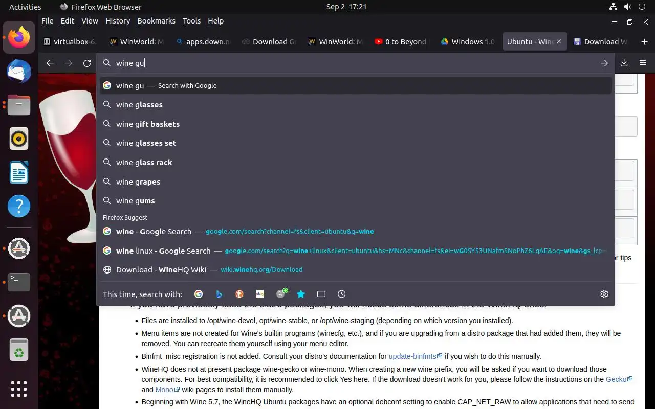Open Activities overview

tap(25, 7)
